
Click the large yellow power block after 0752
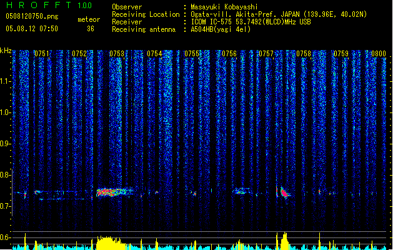(111, 242)
